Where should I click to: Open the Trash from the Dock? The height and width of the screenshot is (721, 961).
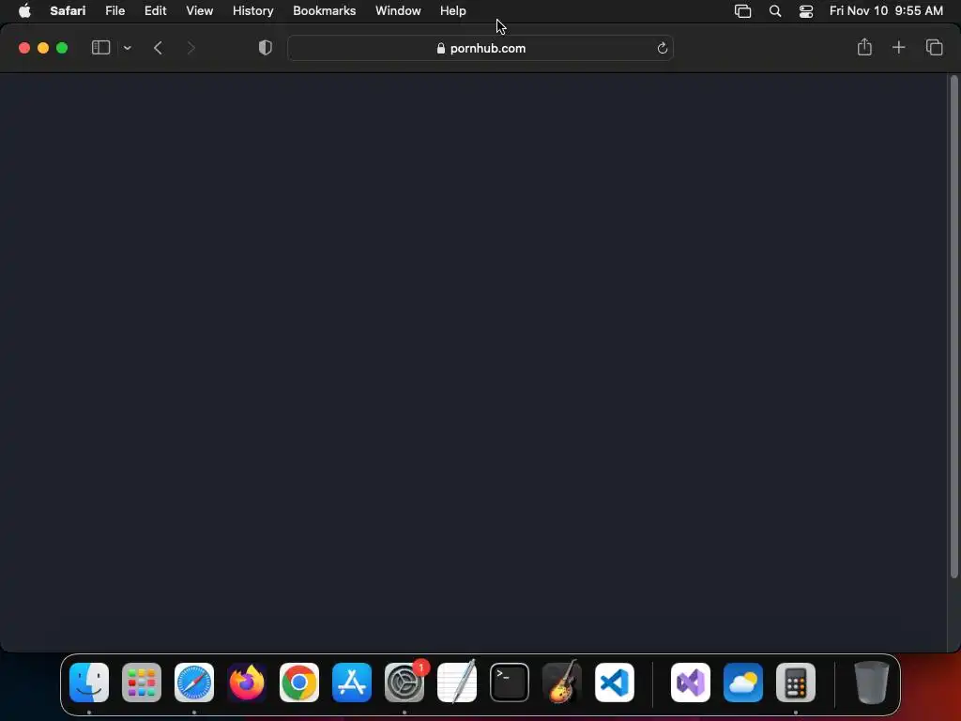[x=871, y=683]
